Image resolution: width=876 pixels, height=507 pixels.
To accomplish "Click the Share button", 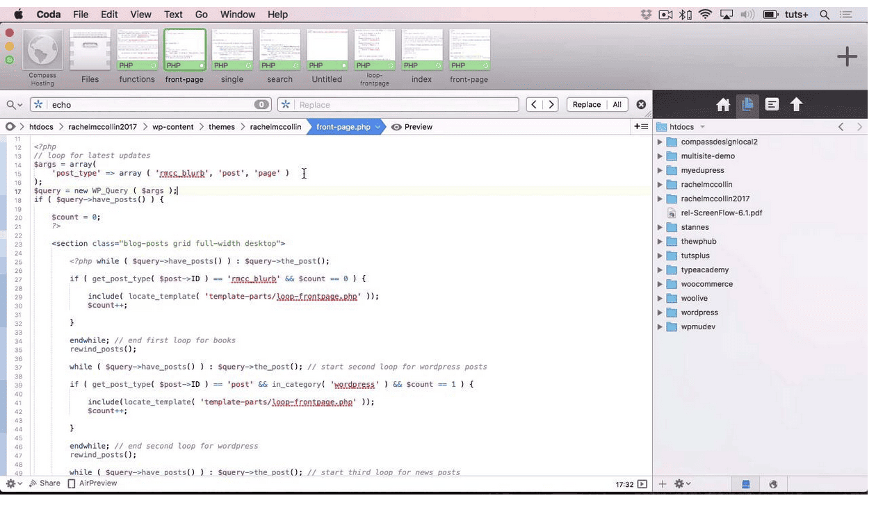I will pos(44,483).
